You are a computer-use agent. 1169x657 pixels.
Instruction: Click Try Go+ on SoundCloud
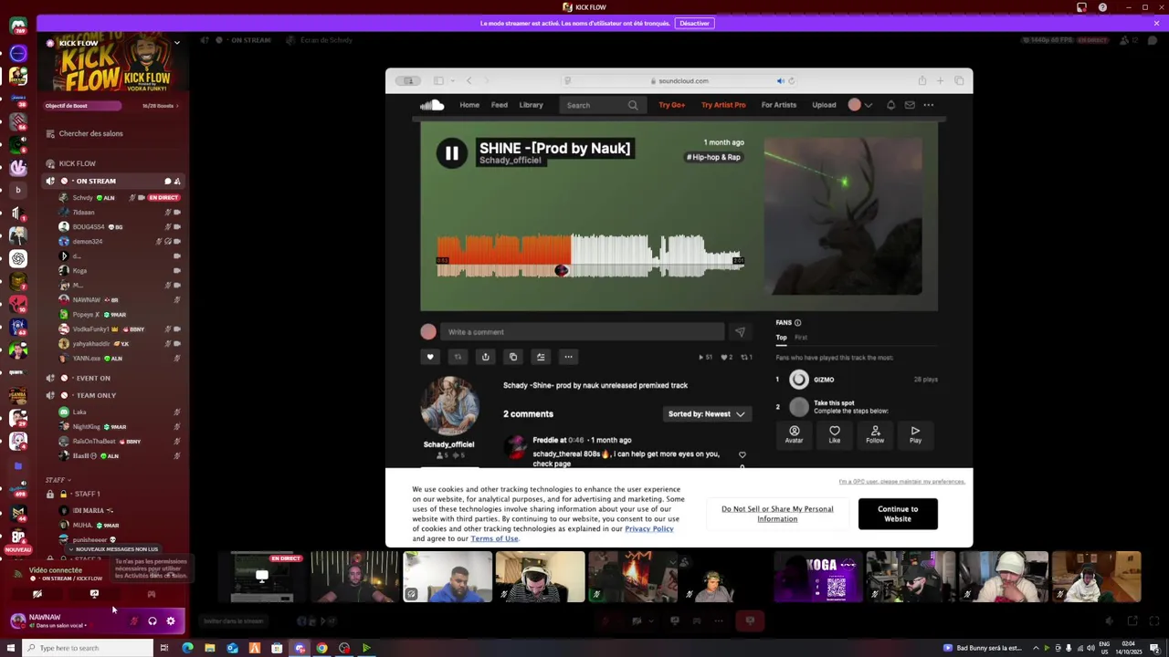[671, 105]
